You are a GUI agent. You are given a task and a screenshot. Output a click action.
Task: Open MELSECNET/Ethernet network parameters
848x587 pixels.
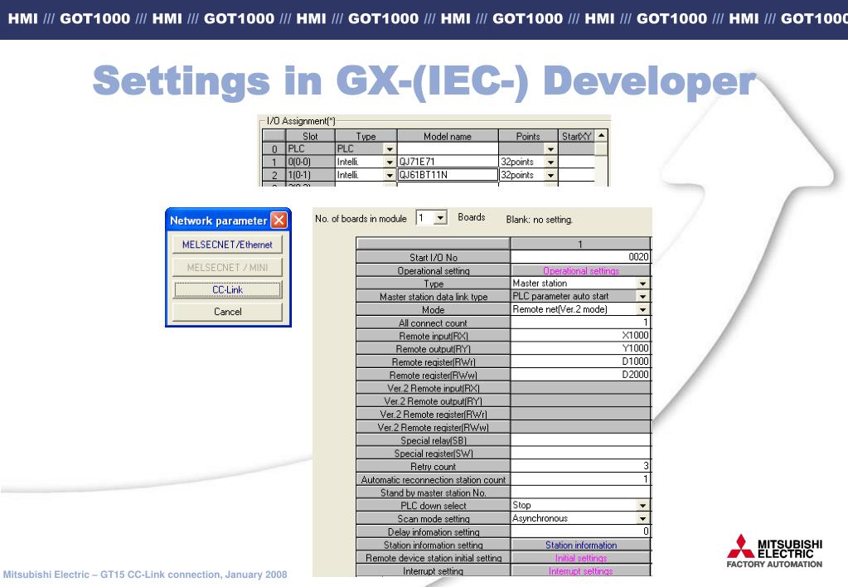[227, 245]
